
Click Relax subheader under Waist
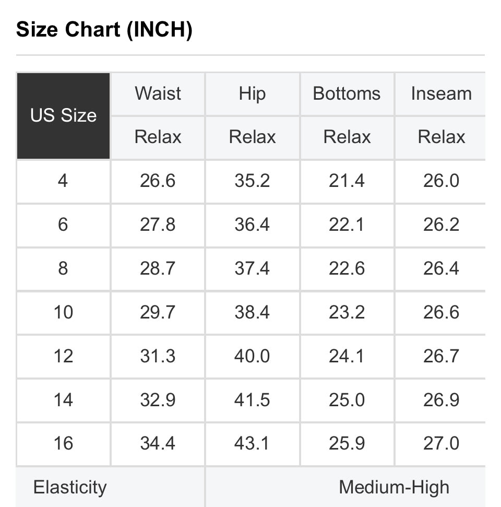pyautogui.click(x=158, y=137)
